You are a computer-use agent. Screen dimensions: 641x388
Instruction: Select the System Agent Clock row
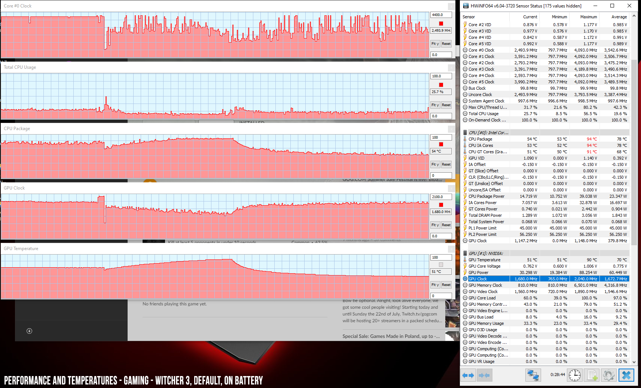(546, 101)
